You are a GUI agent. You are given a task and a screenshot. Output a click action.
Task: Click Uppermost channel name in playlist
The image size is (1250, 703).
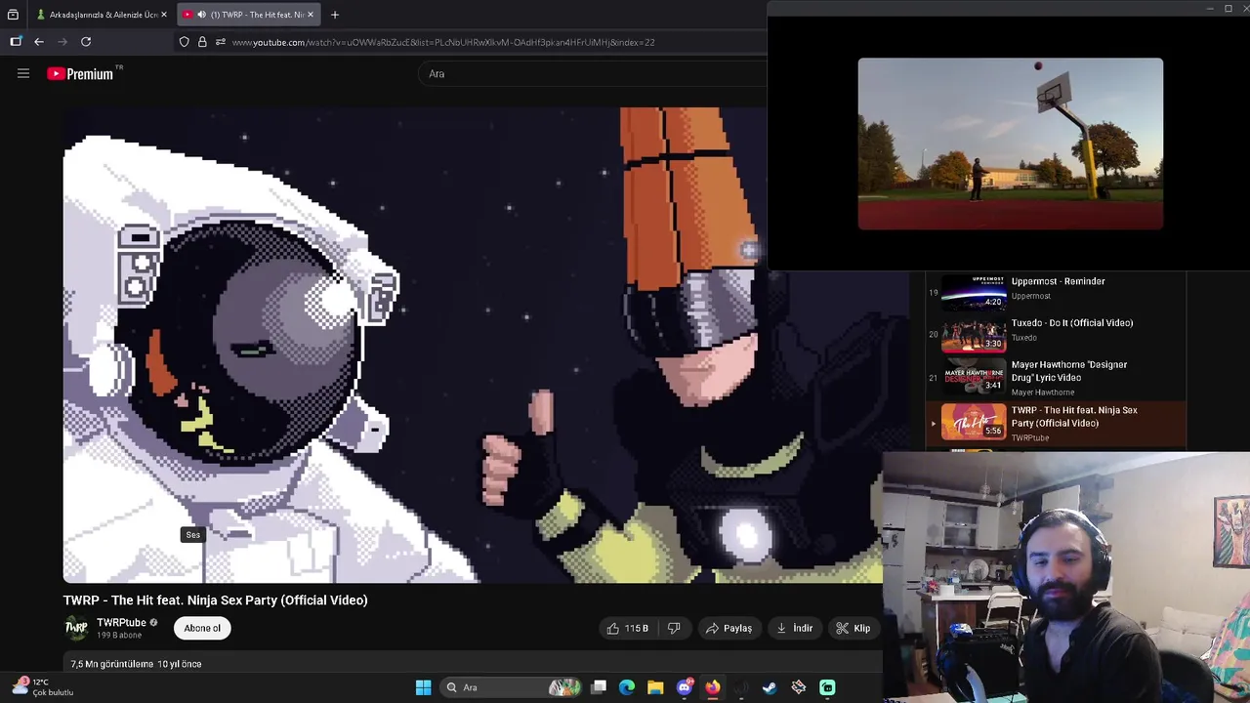pyautogui.click(x=1031, y=296)
